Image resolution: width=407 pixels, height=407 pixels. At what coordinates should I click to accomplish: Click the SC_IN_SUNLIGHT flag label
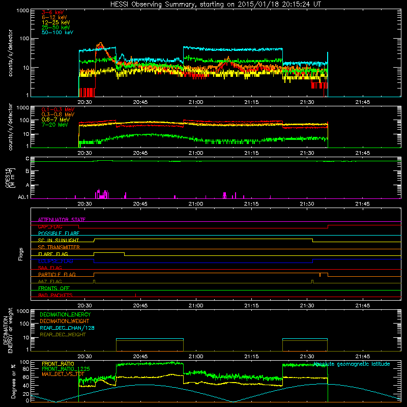point(59,240)
